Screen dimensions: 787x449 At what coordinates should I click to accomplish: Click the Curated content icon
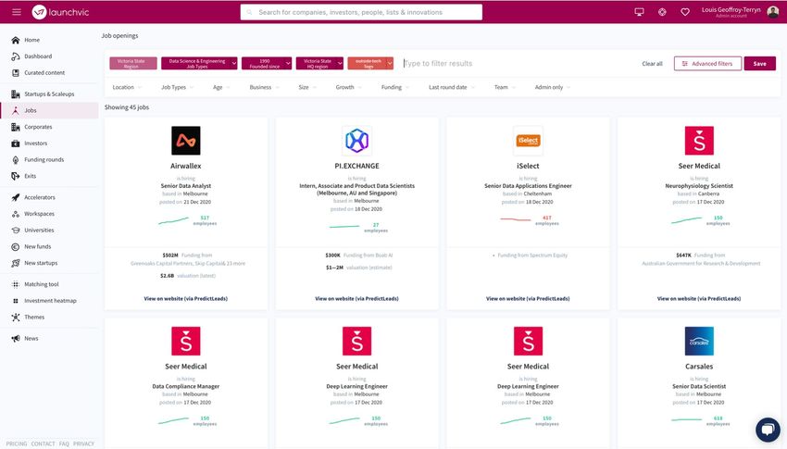(x=16, y=73)
